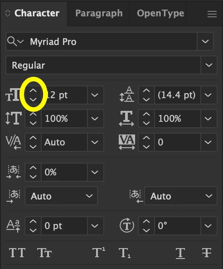Enable Subscript formatting
This screenshot has width=223, height=269.
(125, 253)
